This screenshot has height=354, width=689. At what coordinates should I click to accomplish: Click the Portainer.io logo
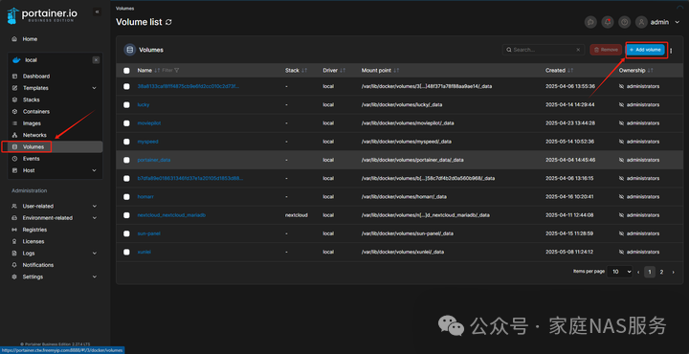pyautogui.click(x=42, y=15)
